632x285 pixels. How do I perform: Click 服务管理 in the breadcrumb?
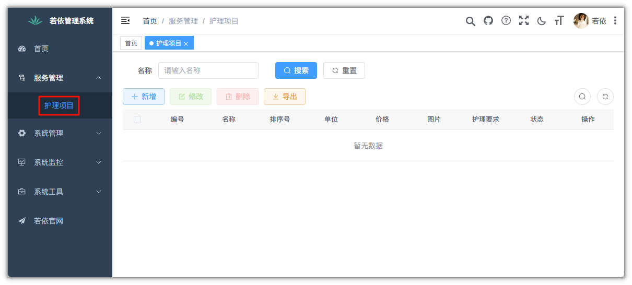click(183, 21)
